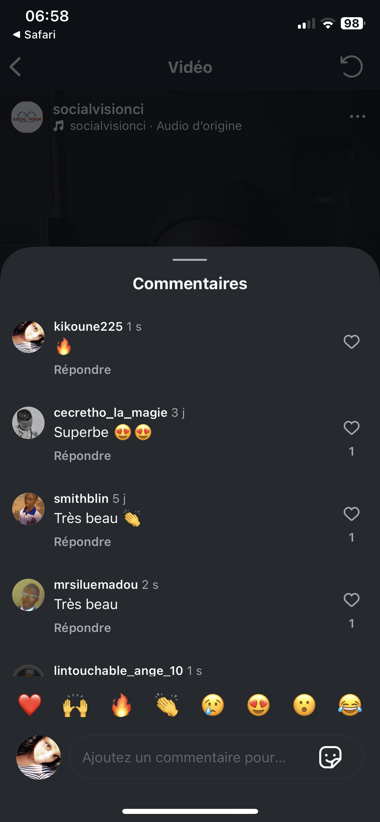
Task: Like the cecretho_la_magie Superbe comment
Action: coord(351,428)
